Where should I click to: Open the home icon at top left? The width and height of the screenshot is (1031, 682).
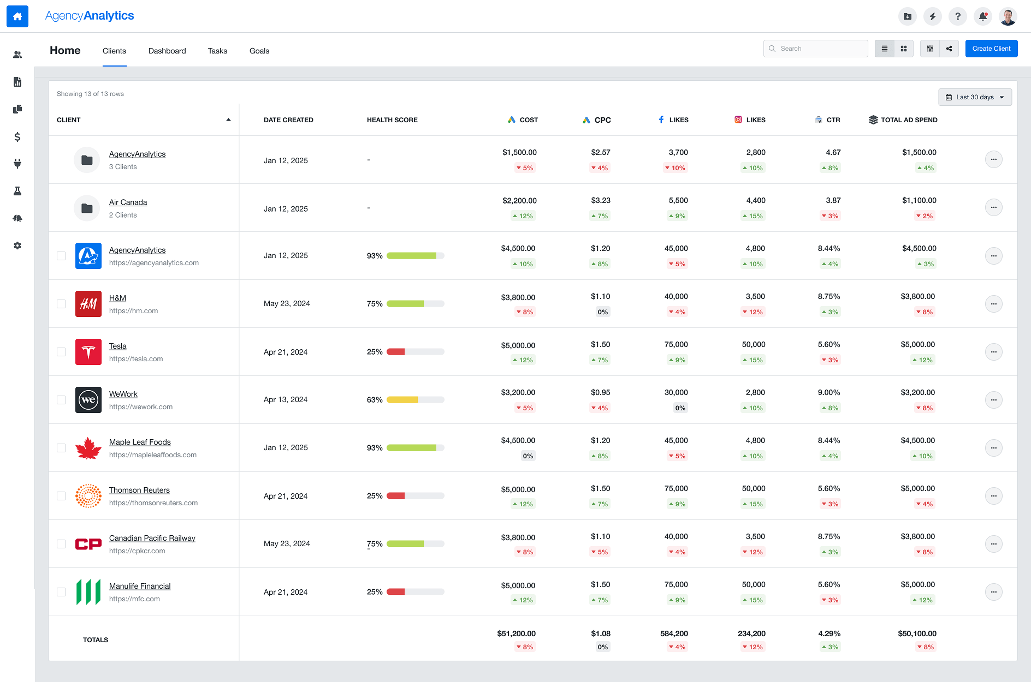click(17, 16)
